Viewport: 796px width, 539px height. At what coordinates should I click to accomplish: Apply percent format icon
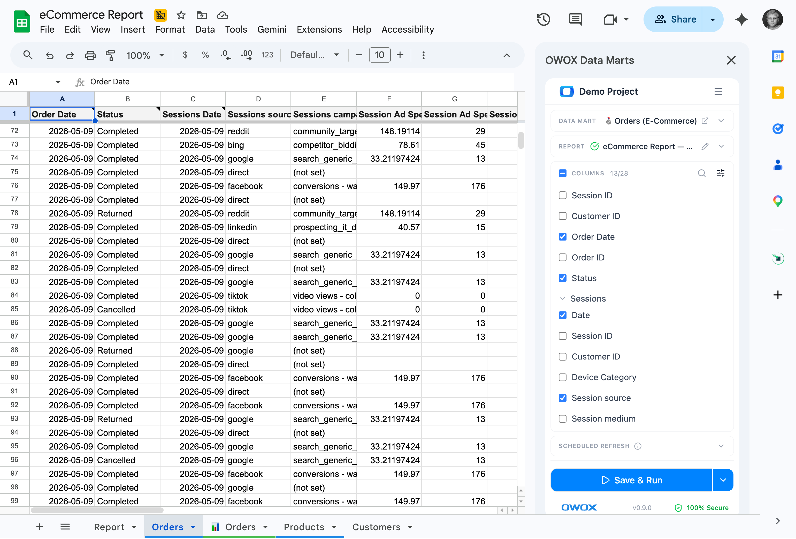pyautogui.click(x=205, y=55)
